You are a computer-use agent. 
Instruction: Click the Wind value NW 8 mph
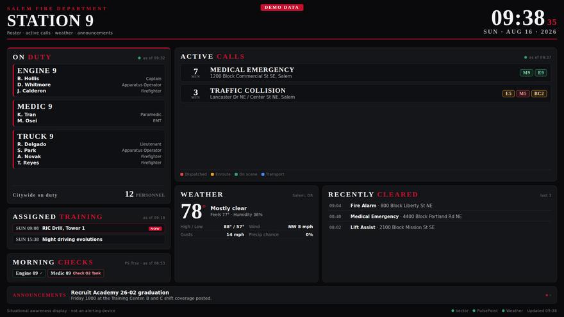pos(301,227)
